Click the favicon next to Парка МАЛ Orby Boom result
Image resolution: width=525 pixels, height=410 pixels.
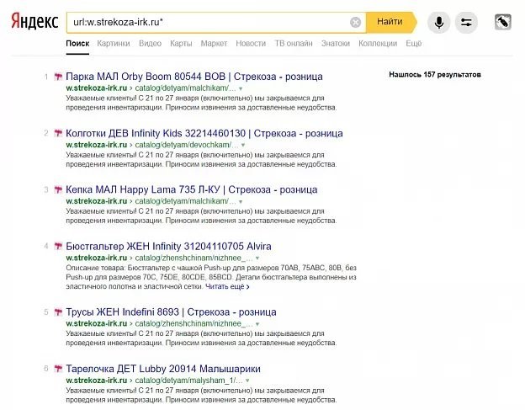click(58, 77)
